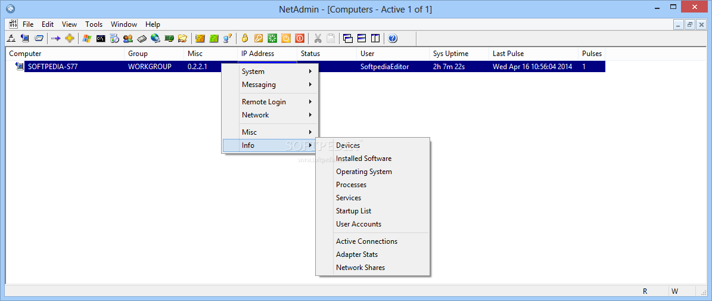
Task: Sort by Group column header
Action: point(154,54)
